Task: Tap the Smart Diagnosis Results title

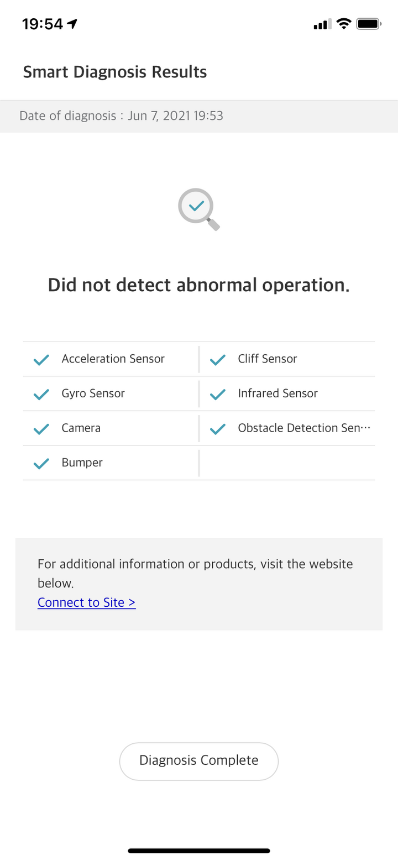Action: click(x=114, y=72)
